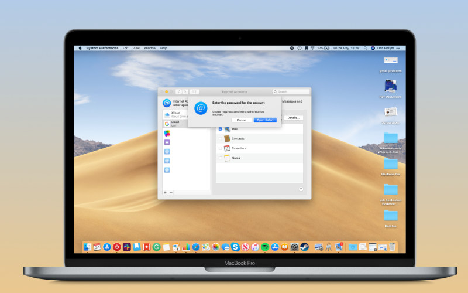
Task: Select the iCloud account in sidebar
Action: click(x=175, y=114)
